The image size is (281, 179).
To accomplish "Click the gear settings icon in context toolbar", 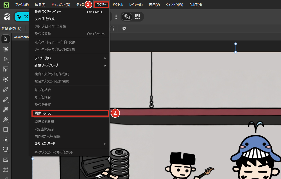I will [124, 29].
